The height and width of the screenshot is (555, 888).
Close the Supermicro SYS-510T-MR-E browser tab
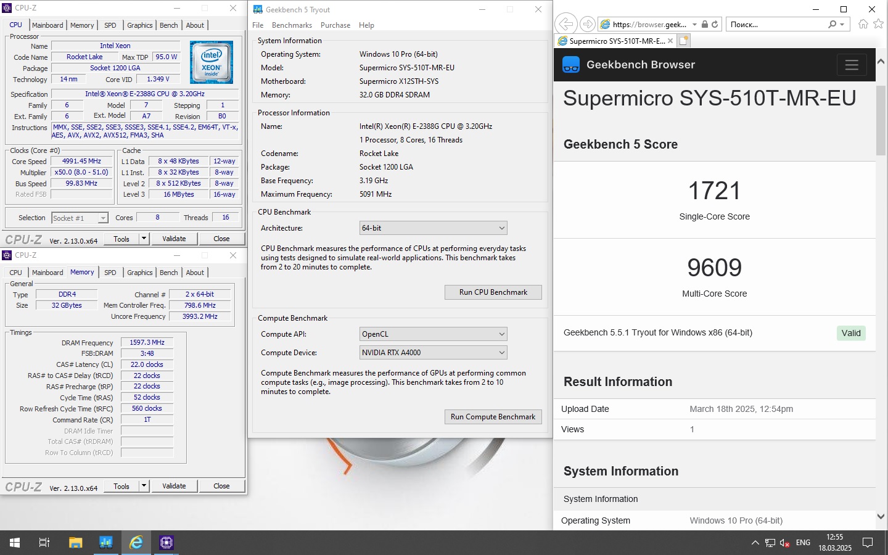point(670,41)
